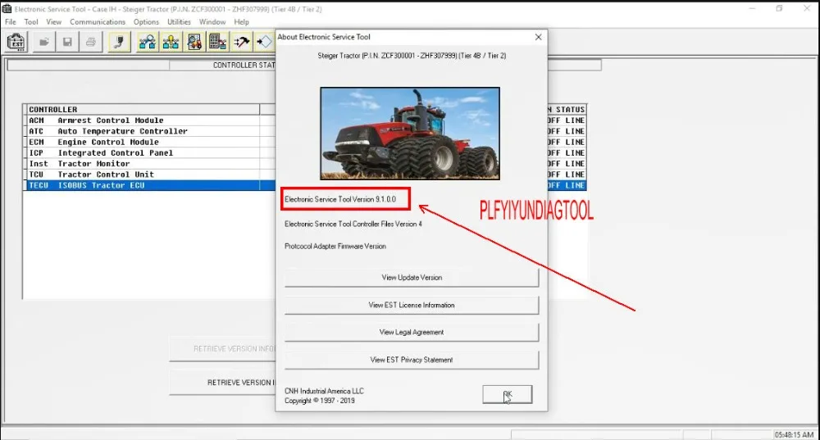Viewport: 820px width, 440px height.
Task: Click the active RETRIEVE VERSION button below
Action: coord(223,383)
